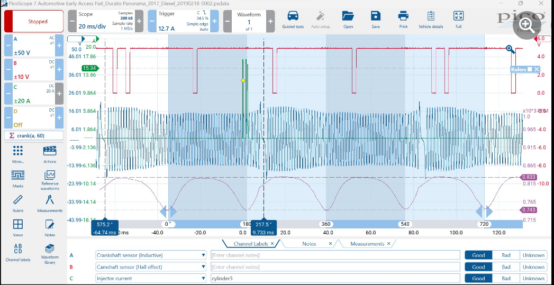Close the Notes tab

[x=330, y=244]
